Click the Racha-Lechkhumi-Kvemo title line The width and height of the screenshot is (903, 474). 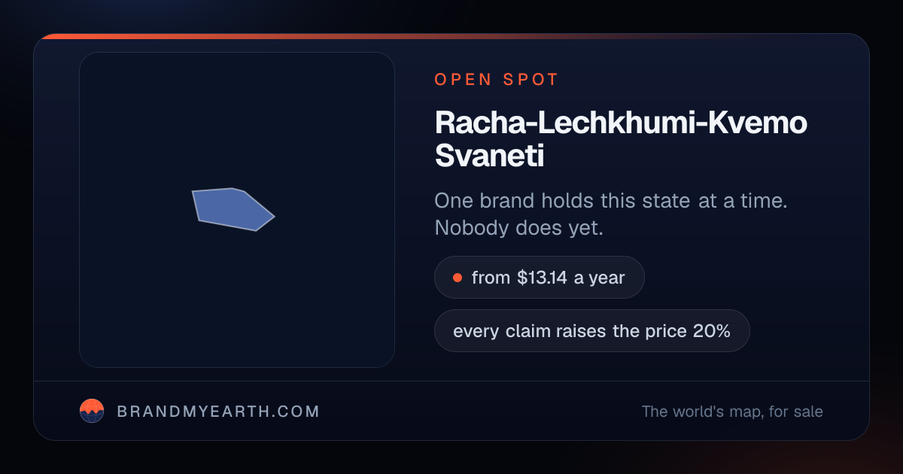(x=621, y=123)
